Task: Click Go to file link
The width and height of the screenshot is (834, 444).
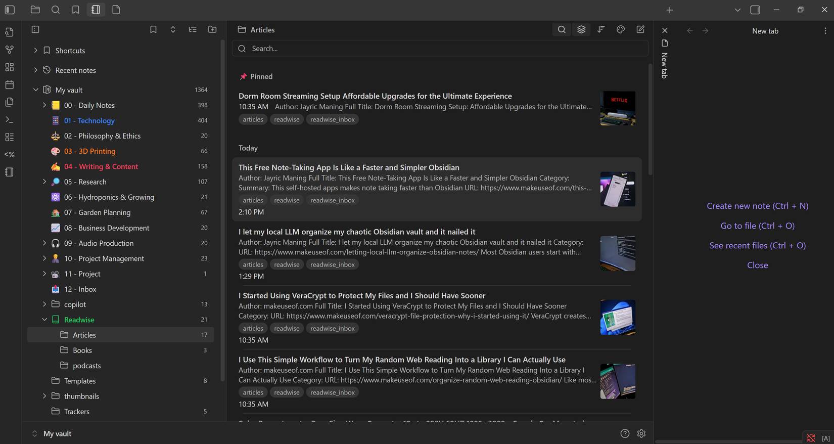Action: coord(757,226)
